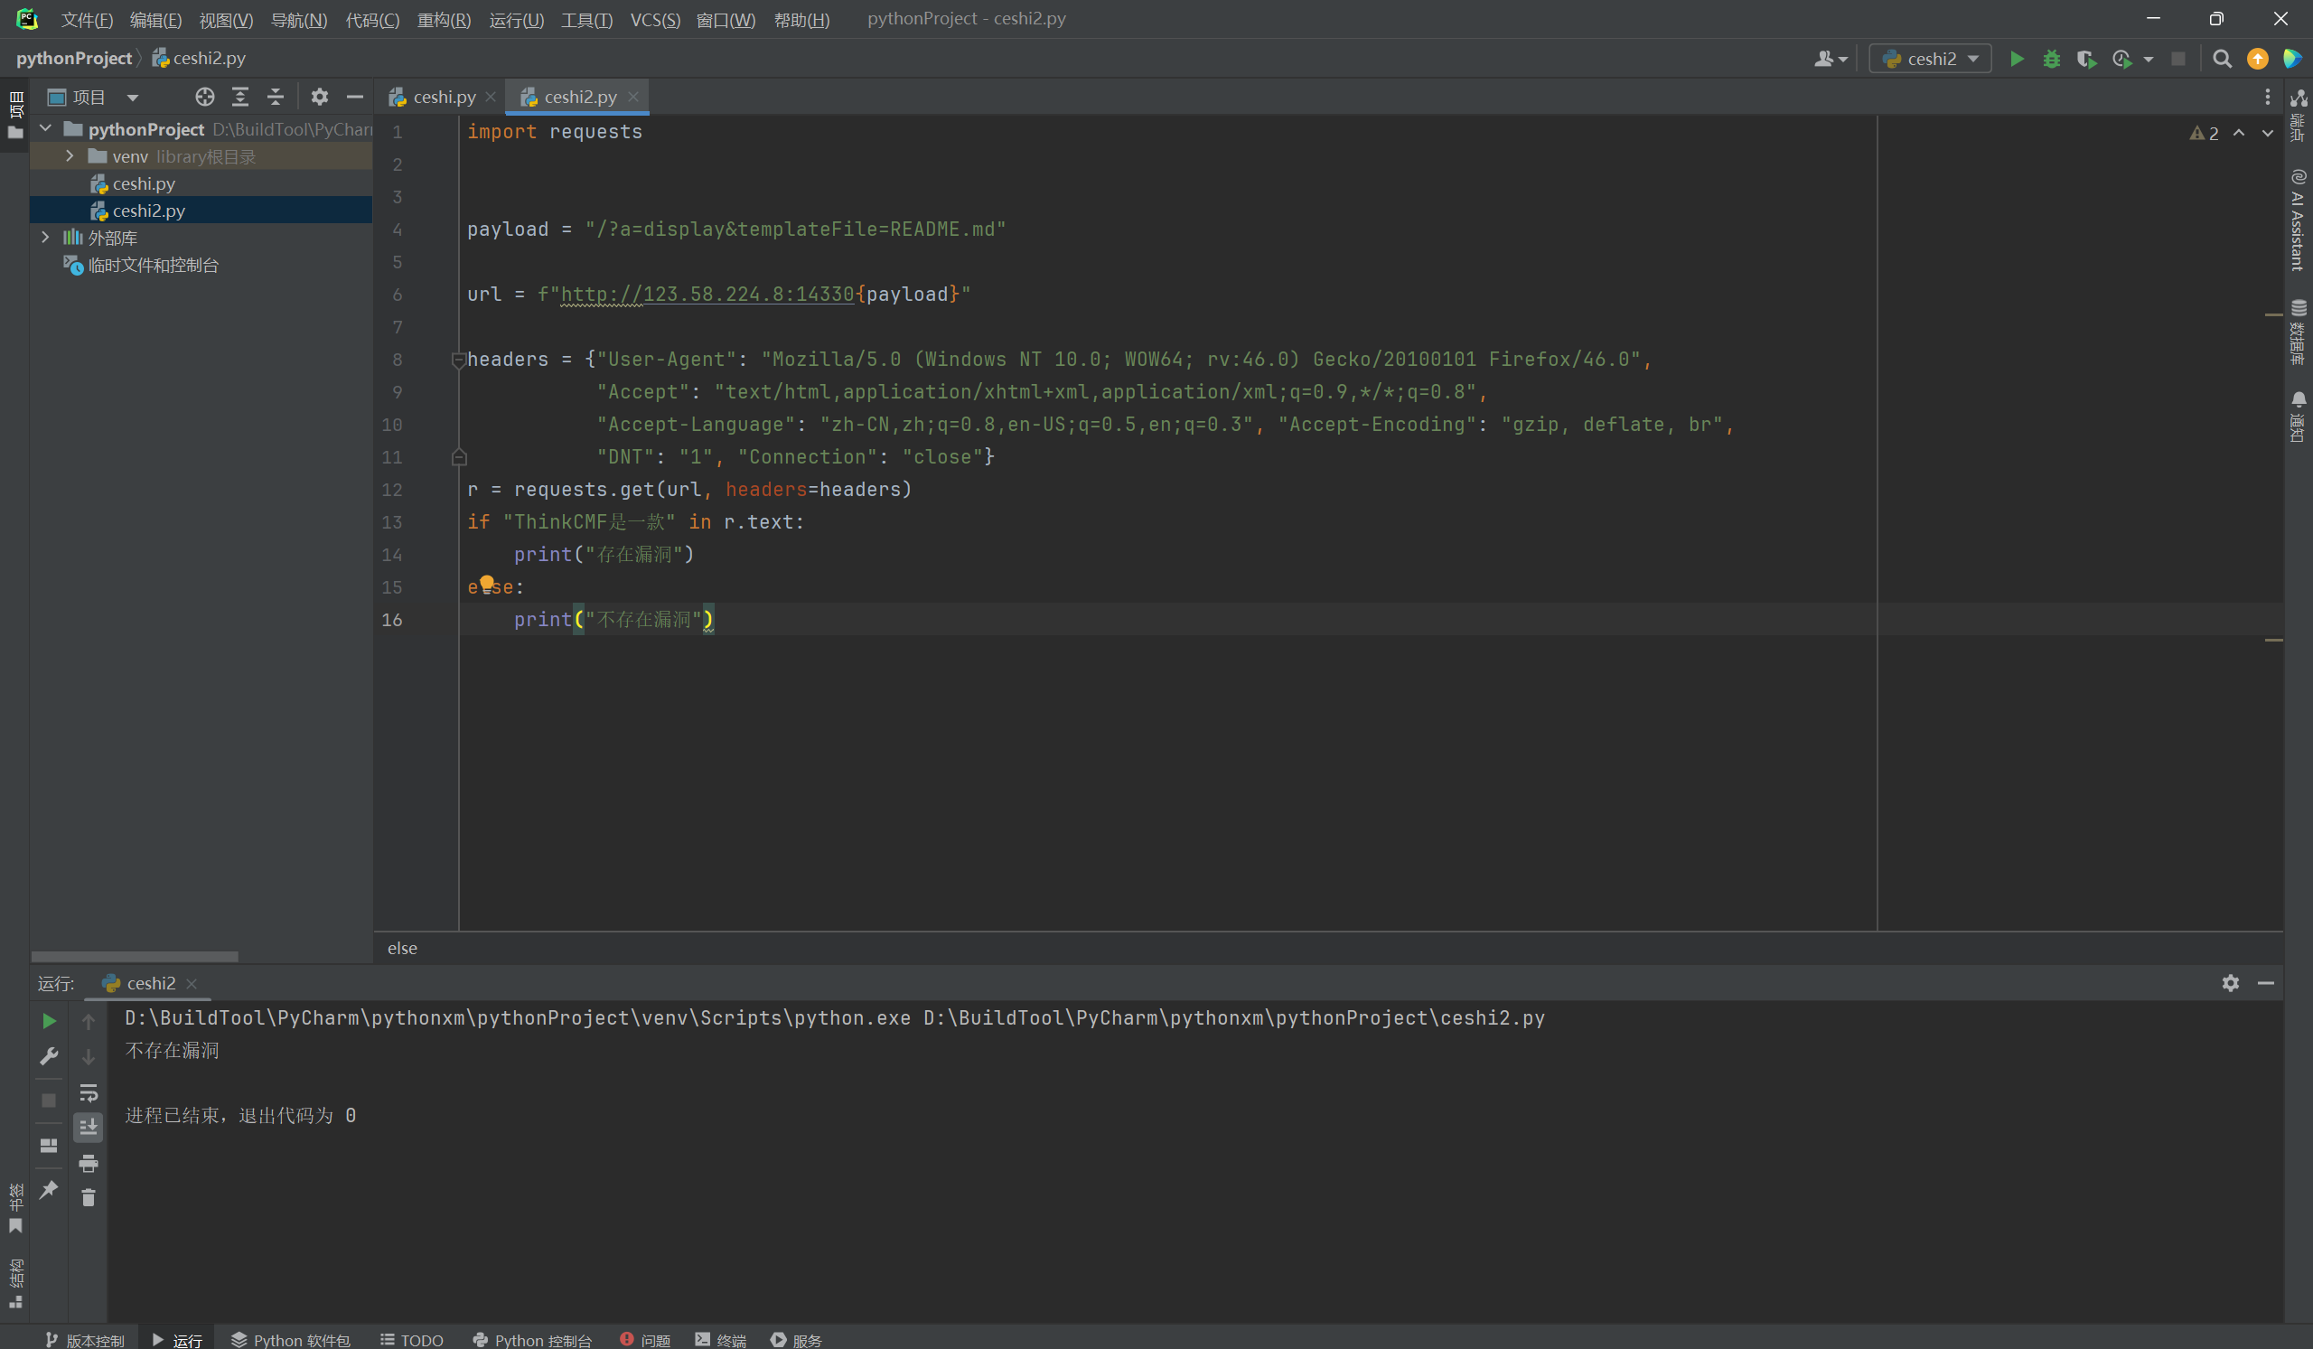Open 终端 tool window
Viewport: 2313px width, 1349px height.
point(720,1340)
